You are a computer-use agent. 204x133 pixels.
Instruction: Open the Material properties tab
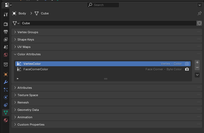(x=6, y=120)
